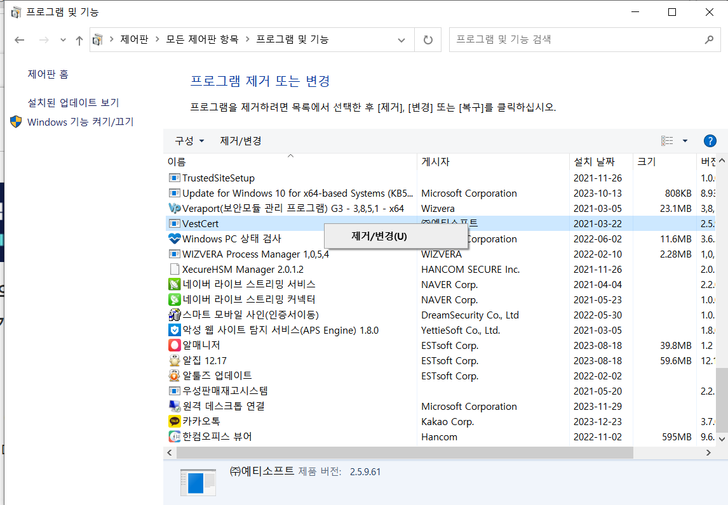
Task: Click the 우성판매재고시스템 icon
Action: click(x=174, y=391)
